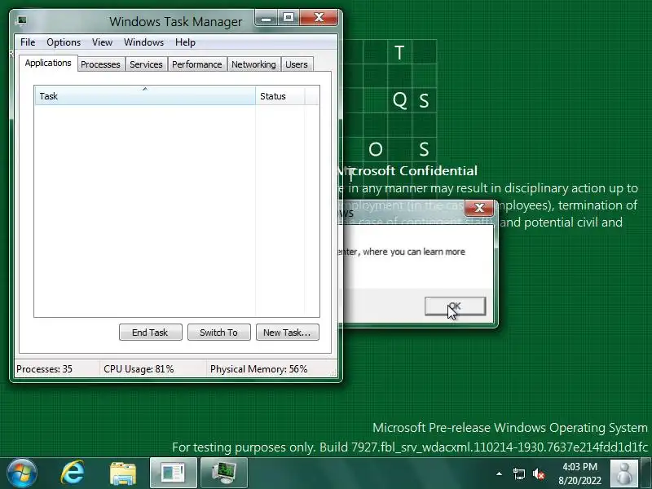This screenshot has height=489, width=652.
Task: Click the CPU Usage: 81% status text
Action: (x=139, y=369)
